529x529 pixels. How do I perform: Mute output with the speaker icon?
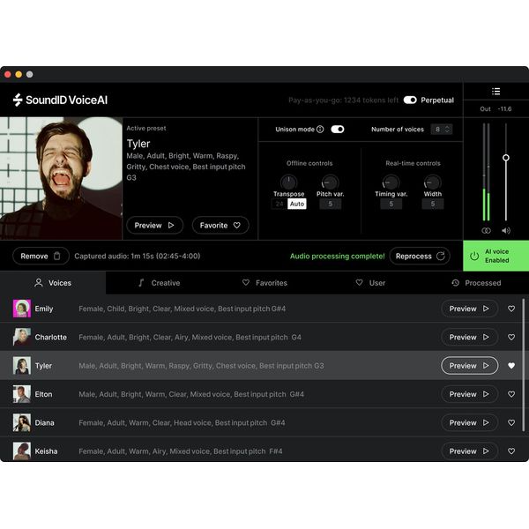coord(506,231)
